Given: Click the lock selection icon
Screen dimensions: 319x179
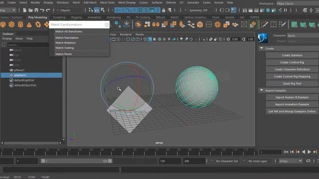Looking at the screenshot, I should 163,10.
